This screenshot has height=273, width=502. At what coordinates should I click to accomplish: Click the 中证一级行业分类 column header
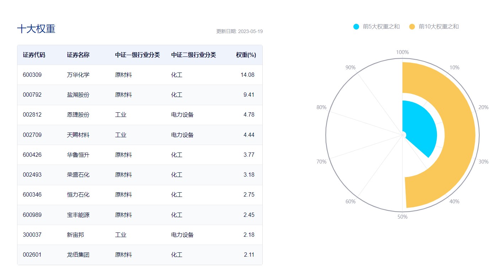click(138, 55)
